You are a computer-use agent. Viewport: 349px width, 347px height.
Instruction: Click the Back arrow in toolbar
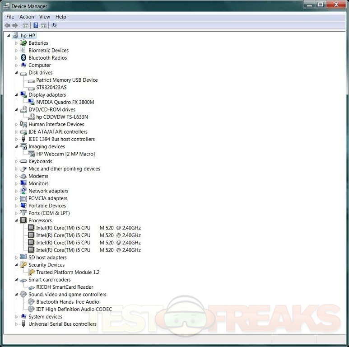(x=8, y=26)
